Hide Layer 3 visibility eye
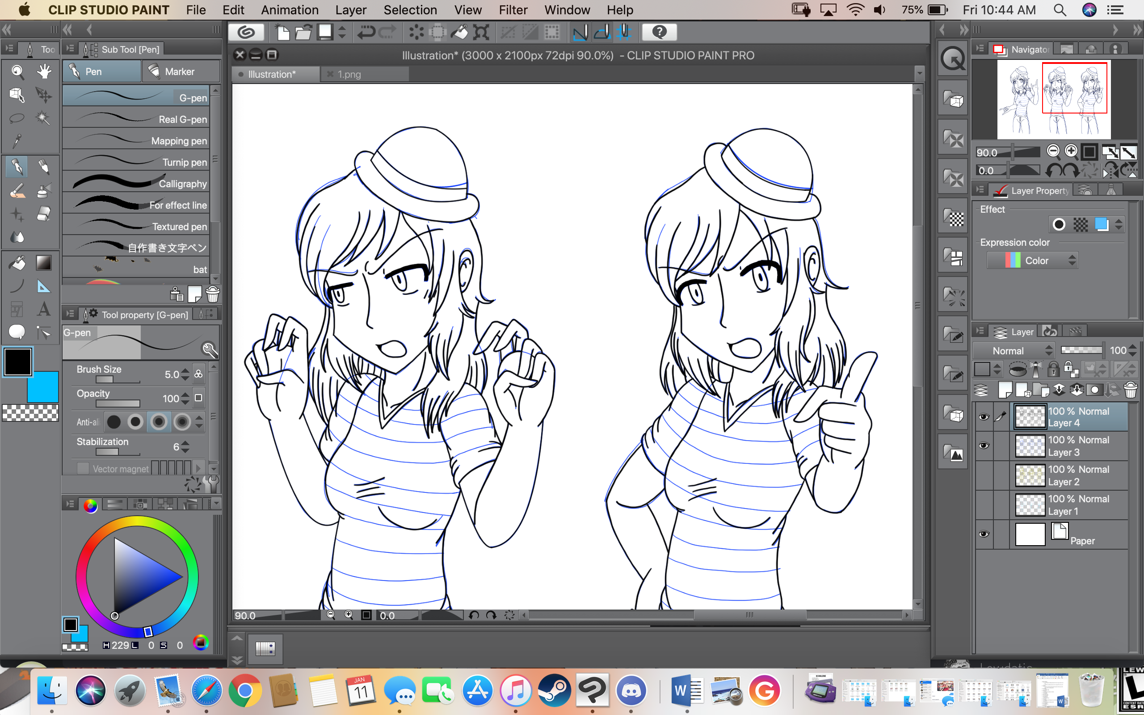Screen dimensions: 1144x715 tap(984, 446)
